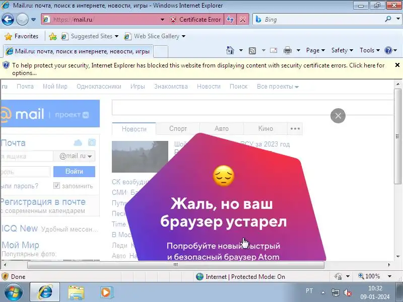
Task: Open the Page menu
Action: tap(315, 50)
